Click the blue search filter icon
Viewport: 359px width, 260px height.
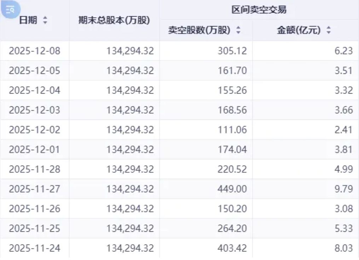10,9
